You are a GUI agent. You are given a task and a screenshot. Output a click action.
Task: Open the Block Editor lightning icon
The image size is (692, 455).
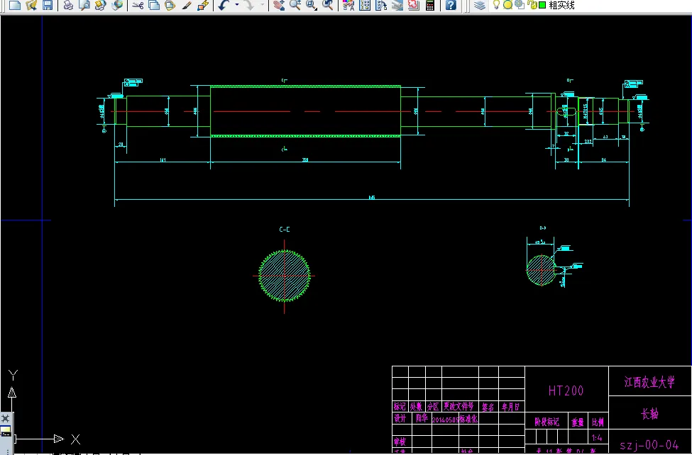click(203, 5)
